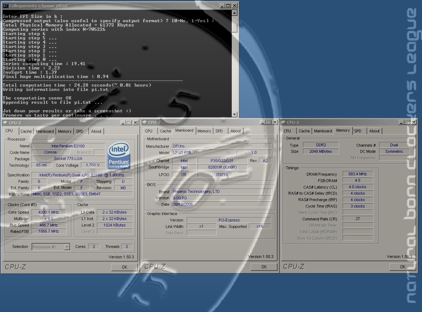Switch to Mainboard tab in left CPU-Z window
This screenshot has width=422, height=312.
click(x=45, y=131)
